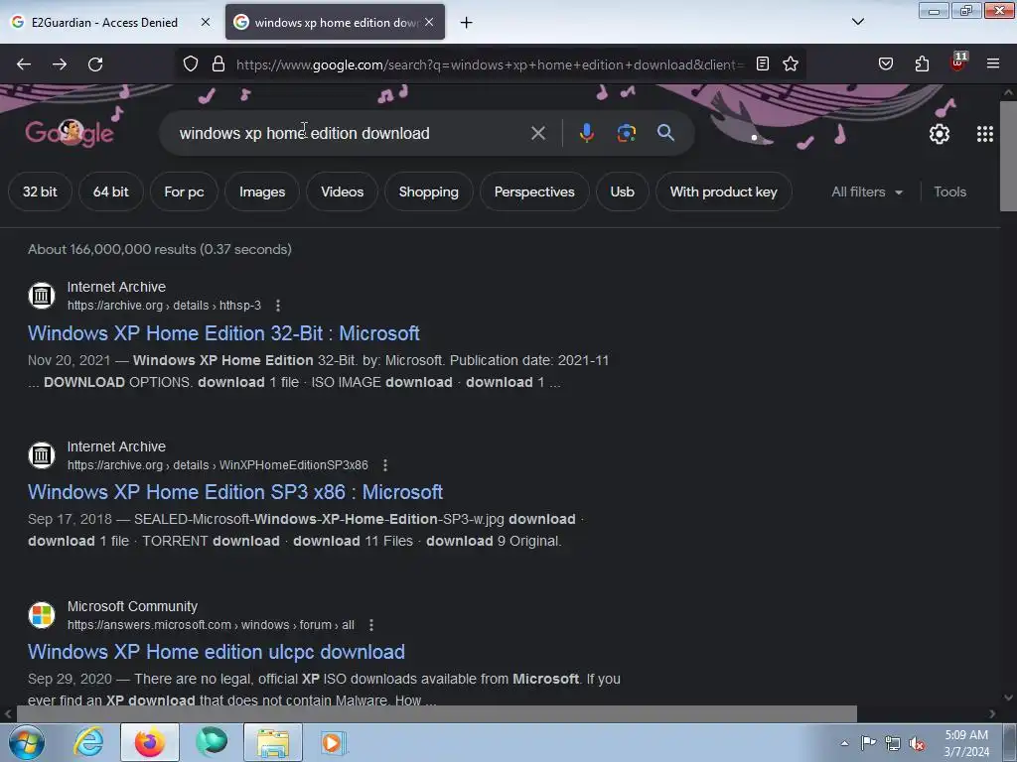Screen dimensions: 1017x762
Task: Open the tracking protection shield icon
Action: (x=191, y=64)
